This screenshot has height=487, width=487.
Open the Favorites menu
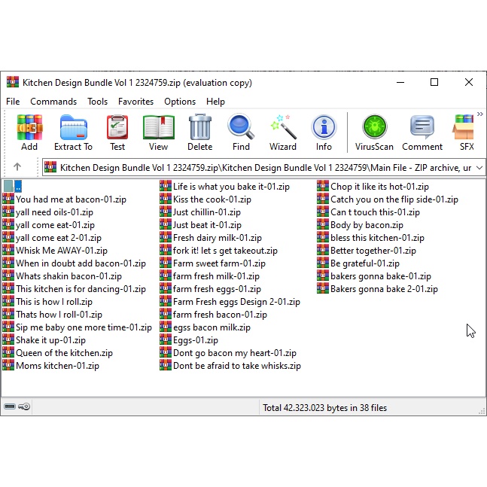(x=135, y=102)
